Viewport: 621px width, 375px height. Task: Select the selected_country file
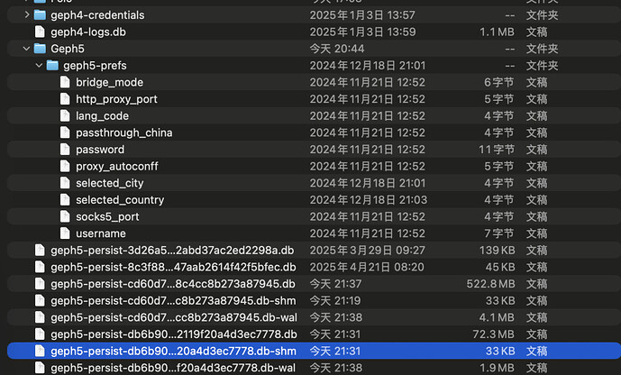click(x=119, y=200)
